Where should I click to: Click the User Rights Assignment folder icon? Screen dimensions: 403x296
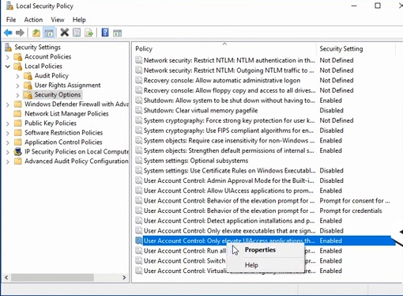(x=28, y=85)
